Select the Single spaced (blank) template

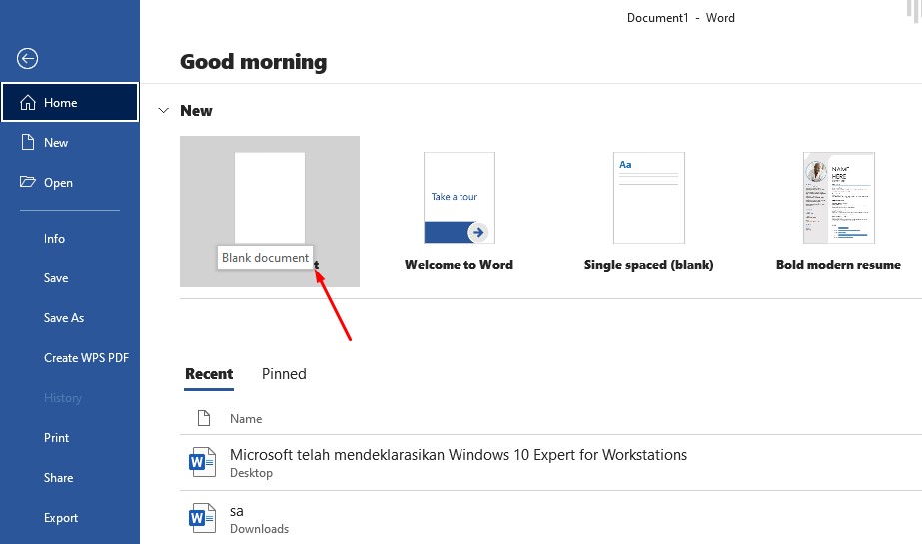pyautogui.click(x=649, y=198)
